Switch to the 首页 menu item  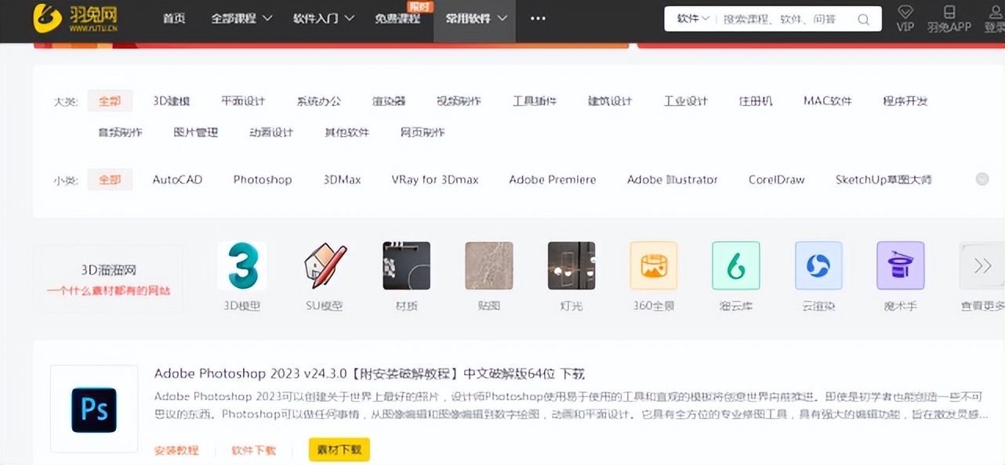[x=174, y=18]
